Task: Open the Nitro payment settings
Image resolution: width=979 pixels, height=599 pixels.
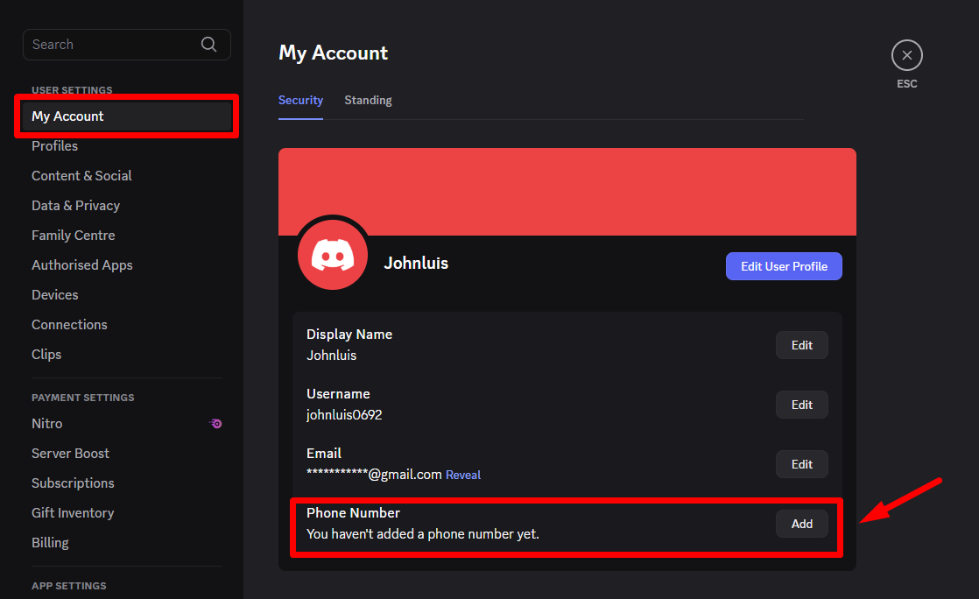Action: tap(46, 424)
